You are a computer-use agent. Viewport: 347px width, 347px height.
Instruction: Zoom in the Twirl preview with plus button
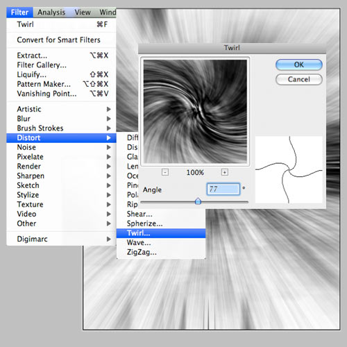224,172
